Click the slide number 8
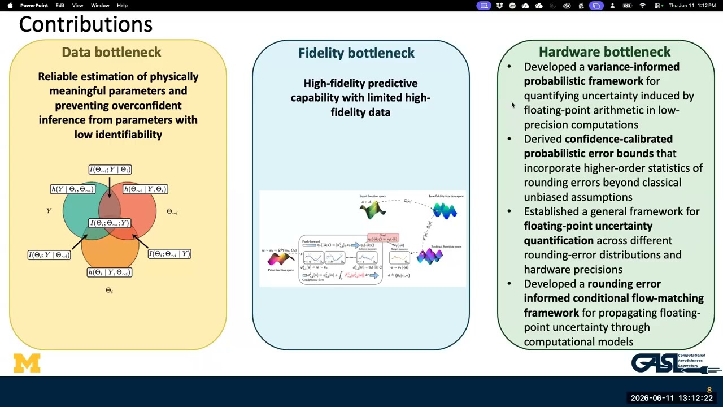 coord(709,390)
